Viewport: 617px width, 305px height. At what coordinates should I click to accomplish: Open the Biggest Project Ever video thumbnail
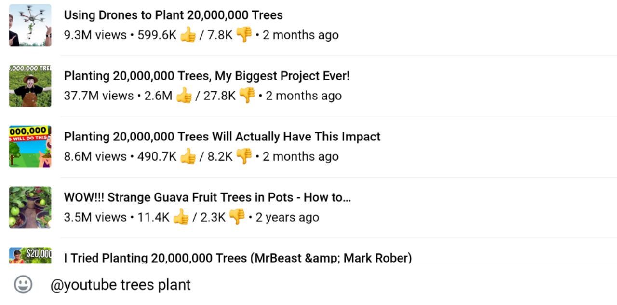tap(30, 86)
